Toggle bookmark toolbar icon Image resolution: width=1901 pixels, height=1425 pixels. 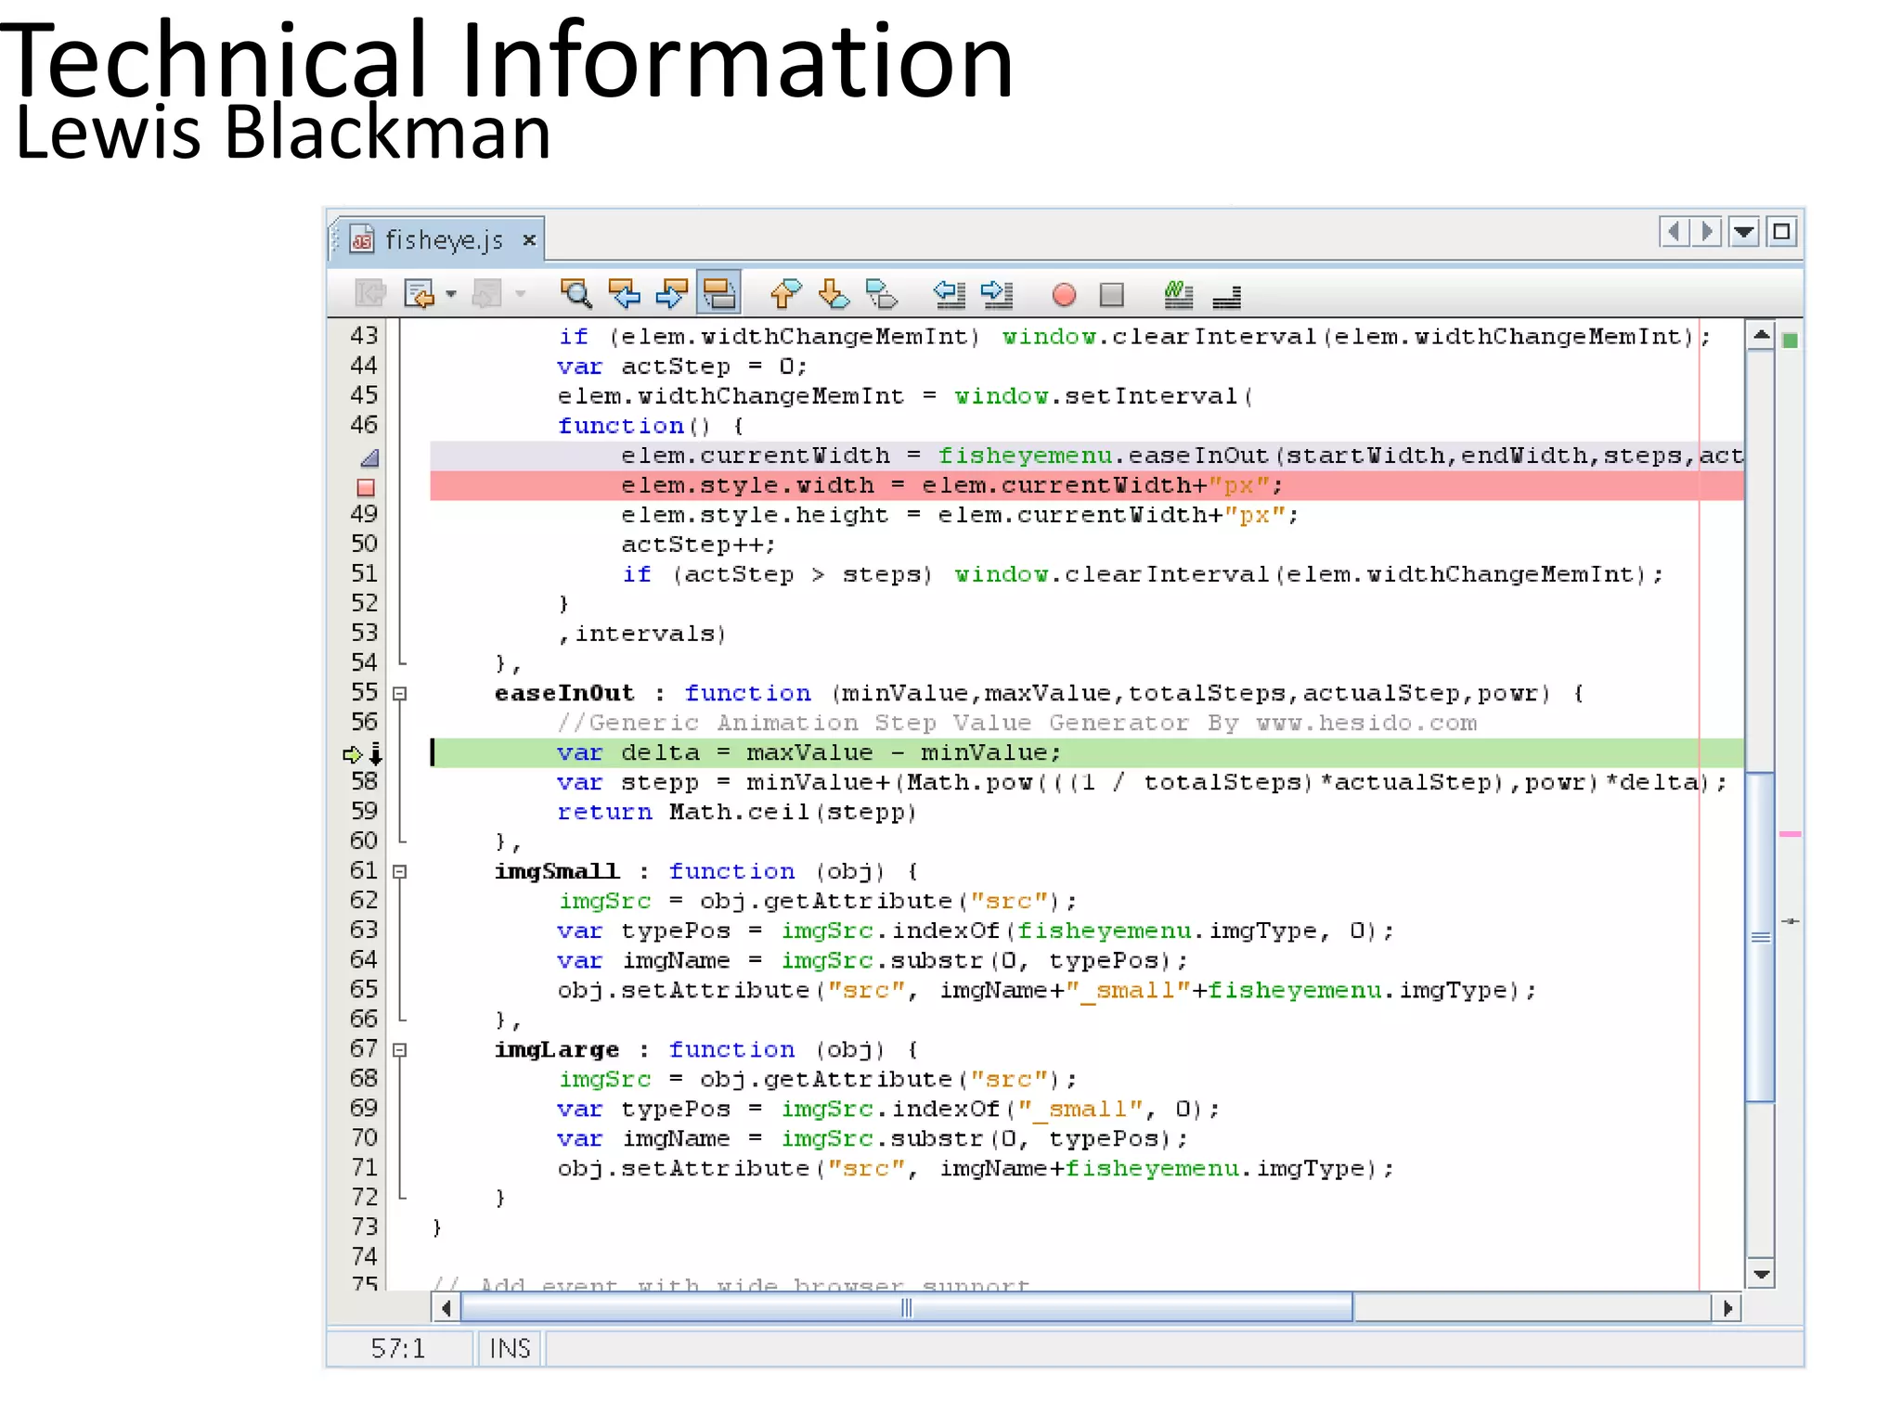click(881, 294)
